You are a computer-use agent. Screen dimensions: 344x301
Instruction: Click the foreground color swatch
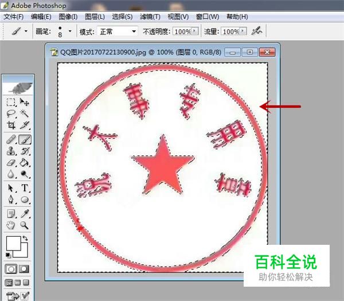pos(13,243)
